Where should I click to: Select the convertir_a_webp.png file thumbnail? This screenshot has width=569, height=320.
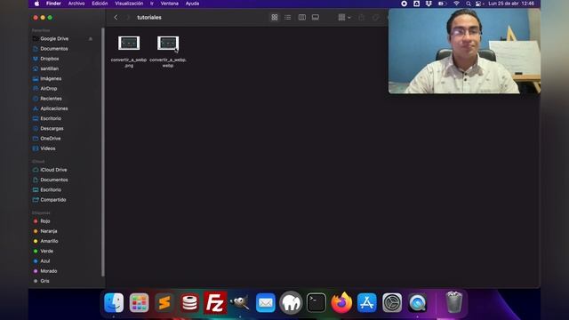129,44
